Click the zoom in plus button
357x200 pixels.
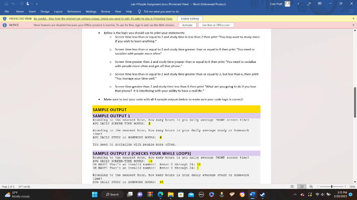click(x=345, y=186)
